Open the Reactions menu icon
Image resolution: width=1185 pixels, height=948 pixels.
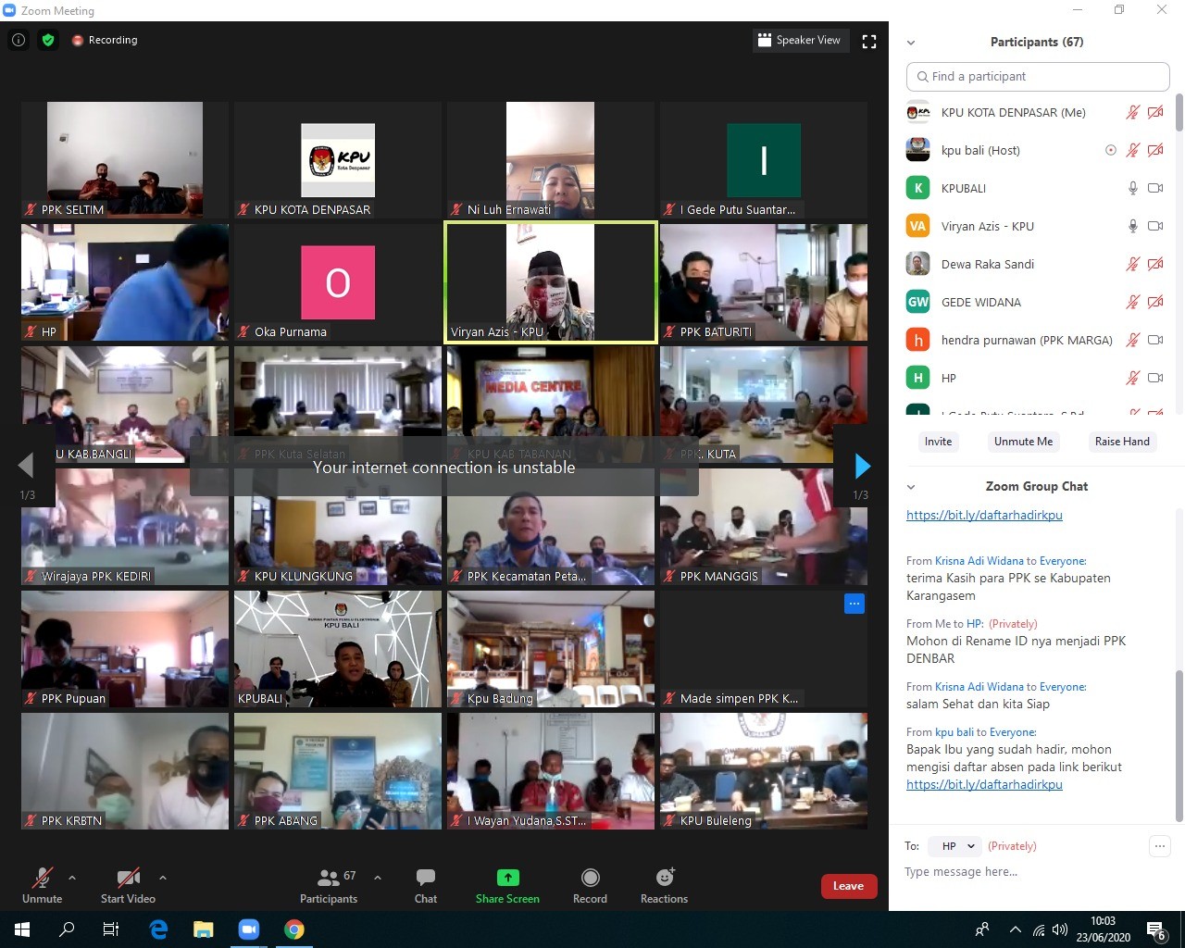[x=665, y=878]
